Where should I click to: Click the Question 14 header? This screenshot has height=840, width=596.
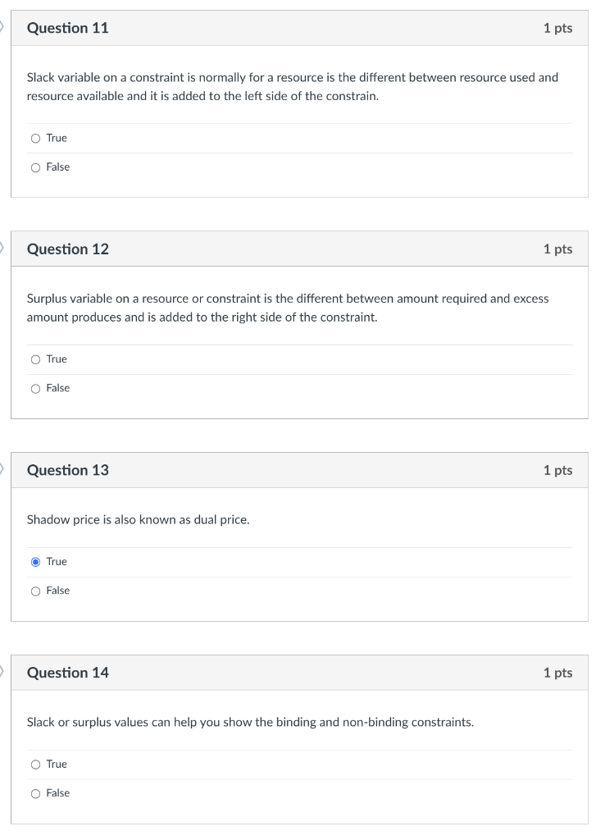tap(68, 672)
